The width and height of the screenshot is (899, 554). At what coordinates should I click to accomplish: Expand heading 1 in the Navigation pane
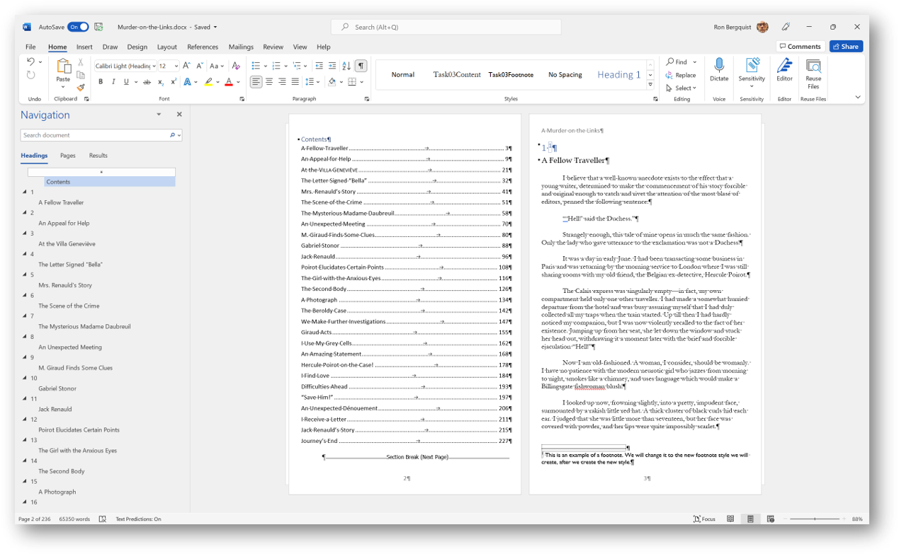[24, 192]
